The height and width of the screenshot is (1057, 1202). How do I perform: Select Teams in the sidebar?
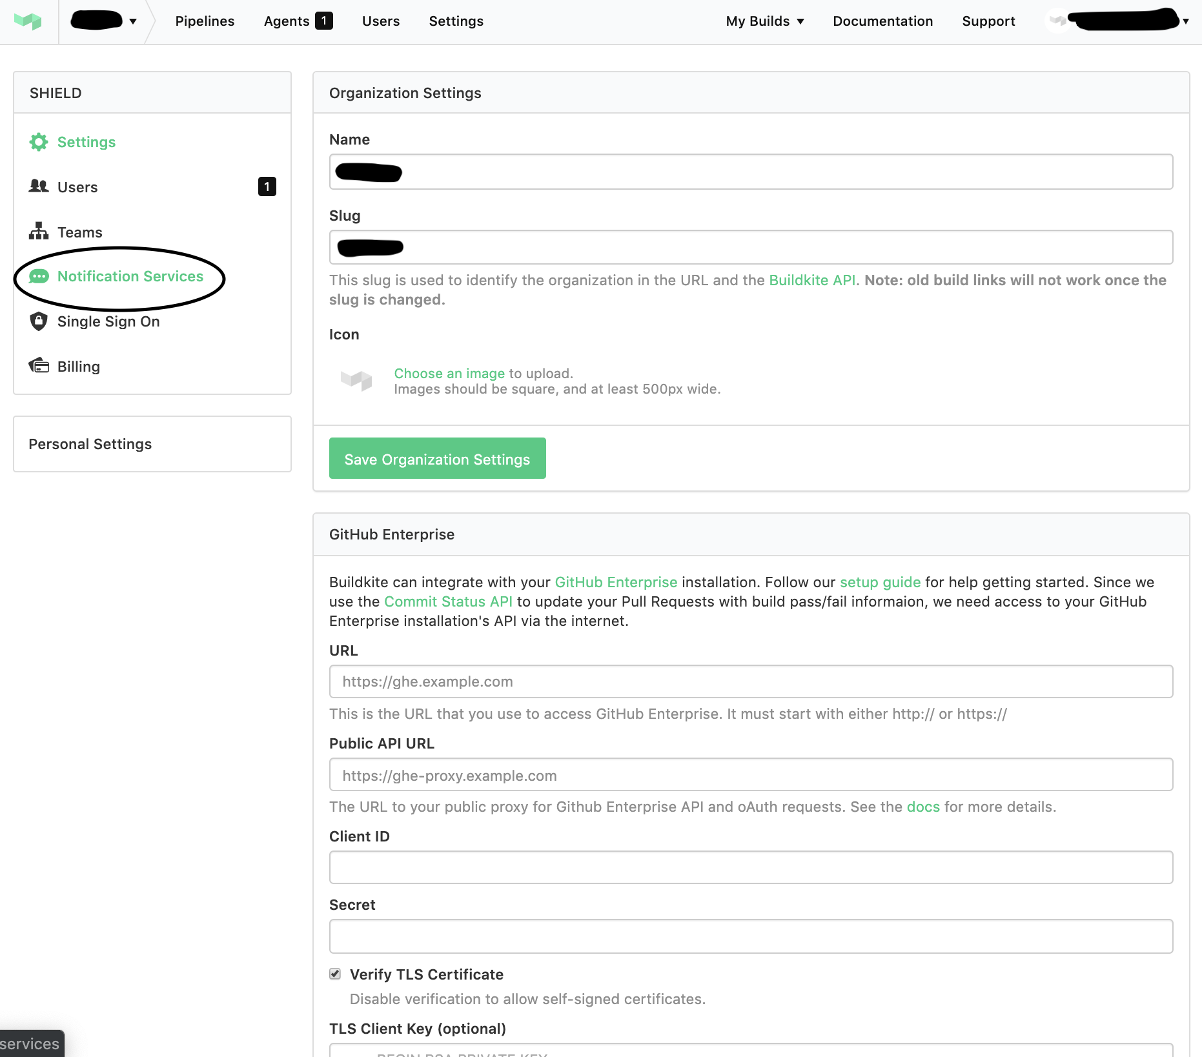(80, 232)
